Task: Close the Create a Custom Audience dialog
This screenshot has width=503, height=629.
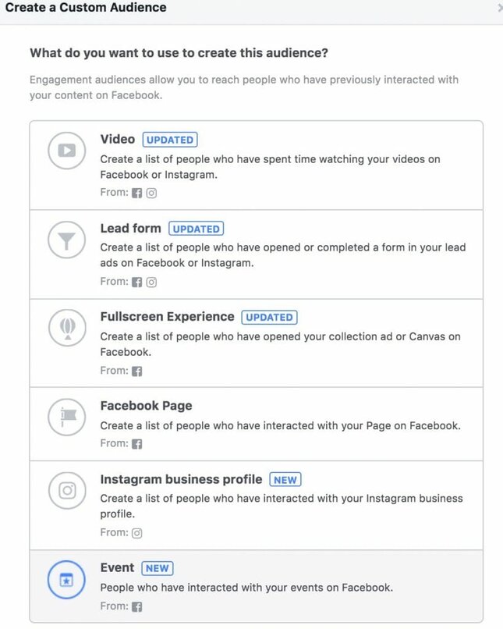Action: pyautogui.click(x=499, y=7)
